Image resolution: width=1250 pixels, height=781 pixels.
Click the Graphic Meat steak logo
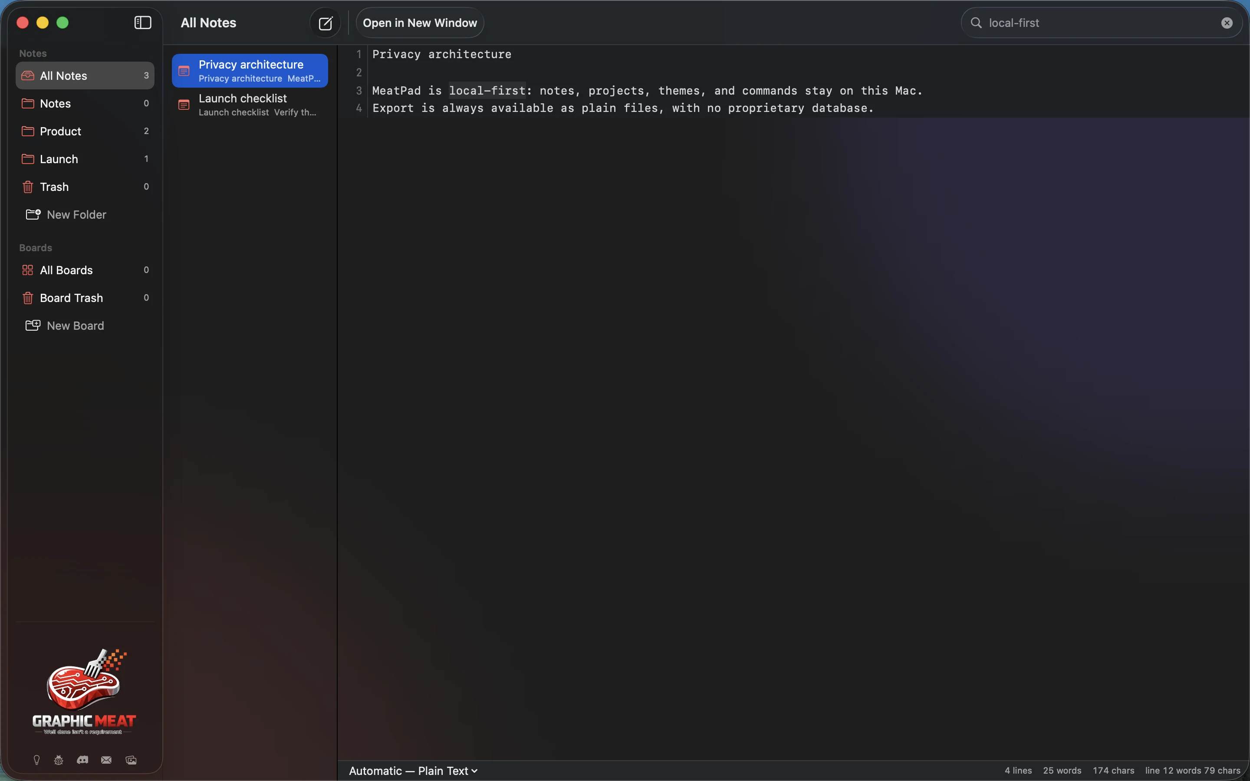84,691
